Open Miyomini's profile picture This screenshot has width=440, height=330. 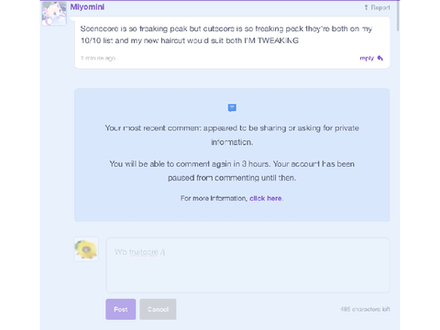click(54, 14)
